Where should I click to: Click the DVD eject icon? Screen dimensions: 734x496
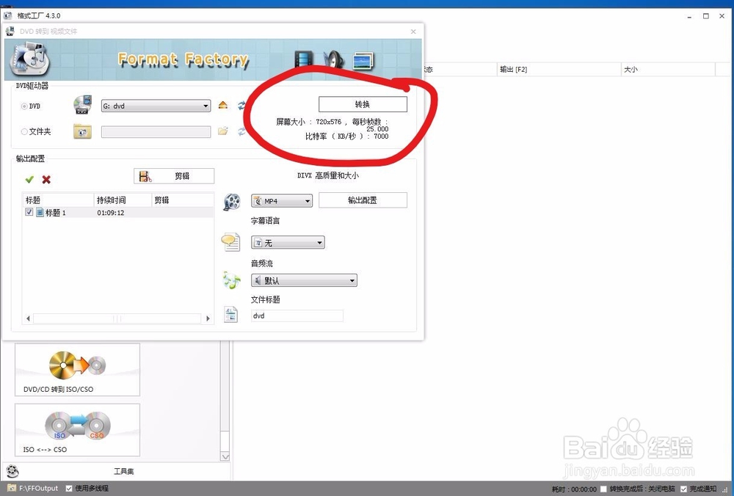pyautogui.click(x=223, y=105)
